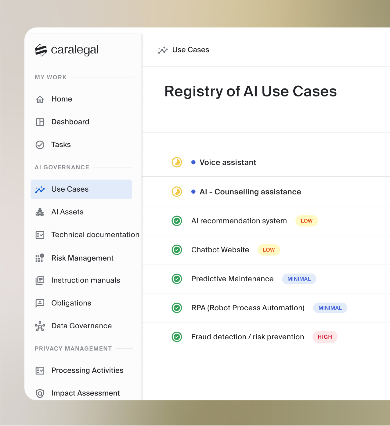The width and height of the screenshot is (390, 426).
Task: Open AI - Counselling assistance use case
Action: click(250, 192)
